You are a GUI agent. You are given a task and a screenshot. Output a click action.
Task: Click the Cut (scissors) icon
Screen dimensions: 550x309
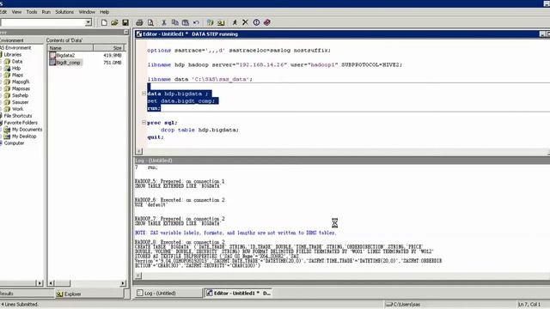pos(164,22)
